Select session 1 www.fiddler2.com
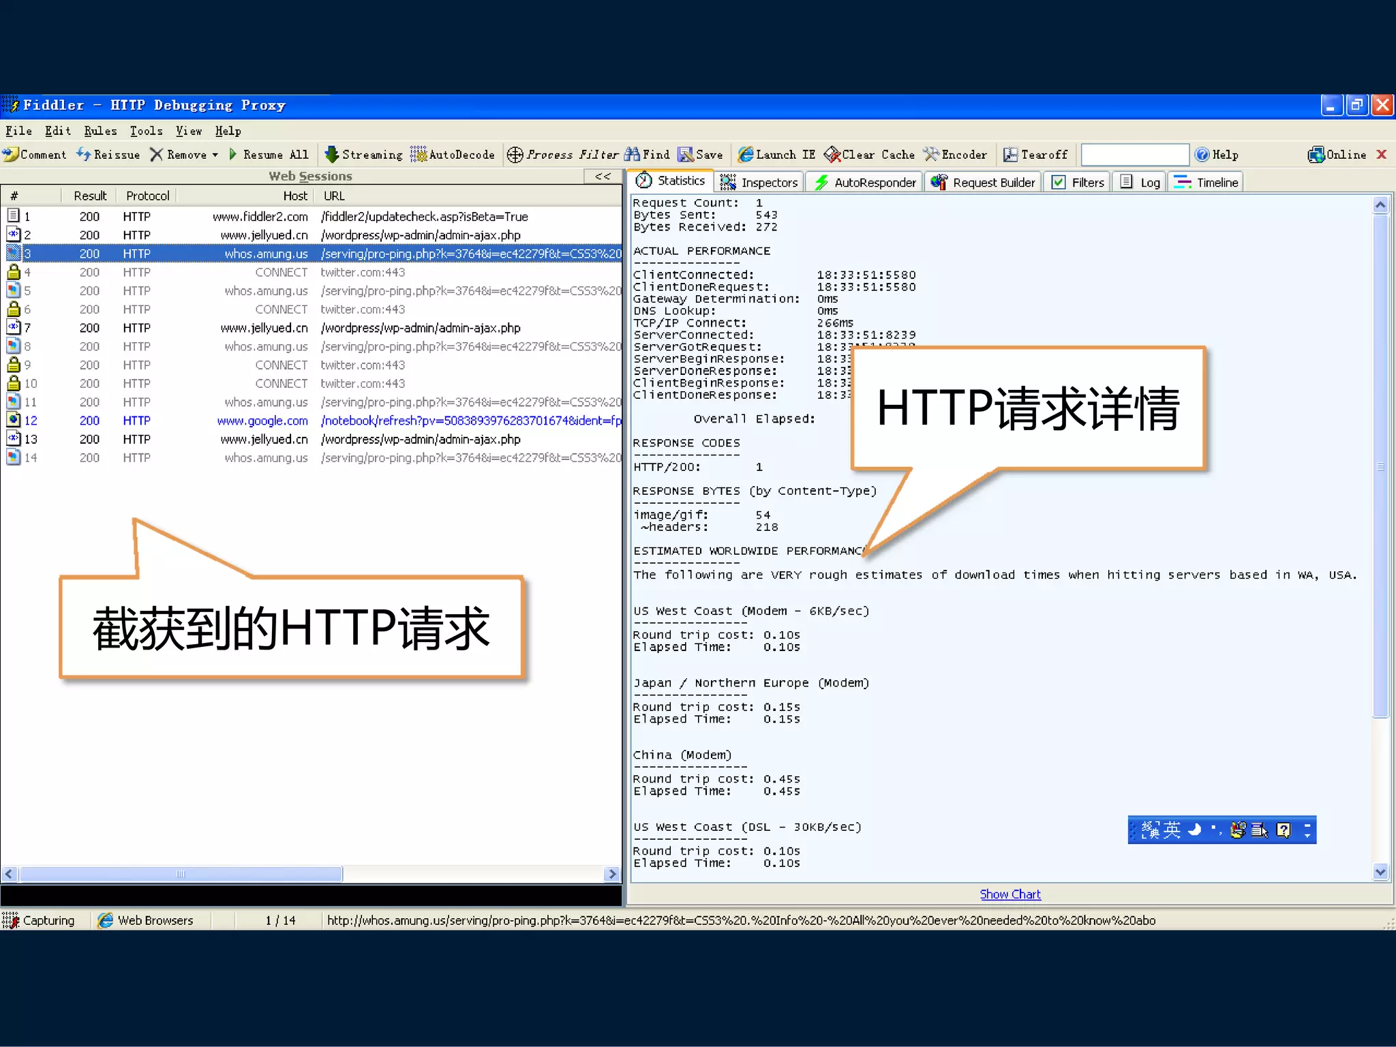Image resolution: width=1396 pixels, height=1047 pixels. click(312, 216)
